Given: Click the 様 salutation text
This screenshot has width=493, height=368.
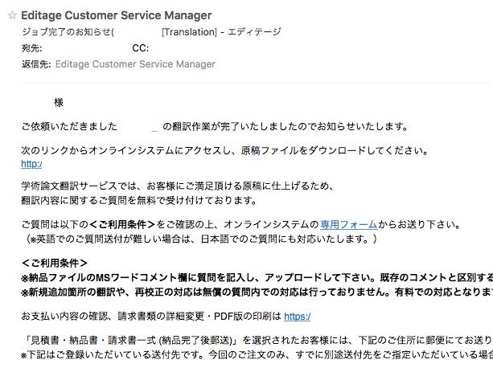Looking at the screenshot, I should [x=59, y=103].
